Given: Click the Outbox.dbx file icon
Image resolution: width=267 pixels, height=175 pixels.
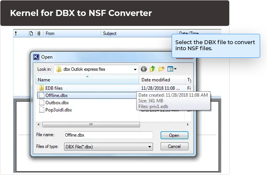Looking at the screenshot, I should [42, 102].
